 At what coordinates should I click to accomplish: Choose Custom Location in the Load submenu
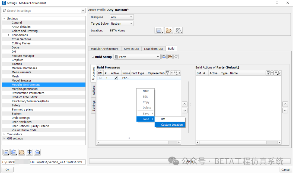[170, 125]
